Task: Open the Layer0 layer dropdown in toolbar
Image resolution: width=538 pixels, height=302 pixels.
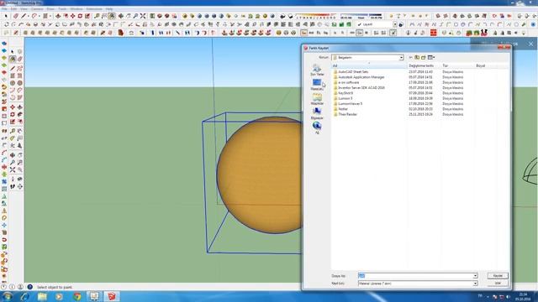Action: coord(395,24)
